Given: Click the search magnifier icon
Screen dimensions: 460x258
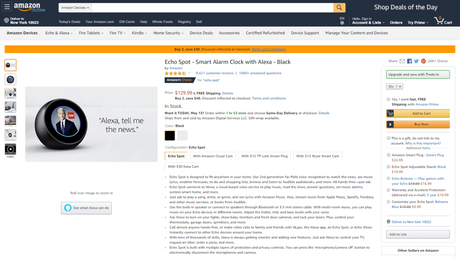Looking at the screenshot, I should (x=339, y=8).
